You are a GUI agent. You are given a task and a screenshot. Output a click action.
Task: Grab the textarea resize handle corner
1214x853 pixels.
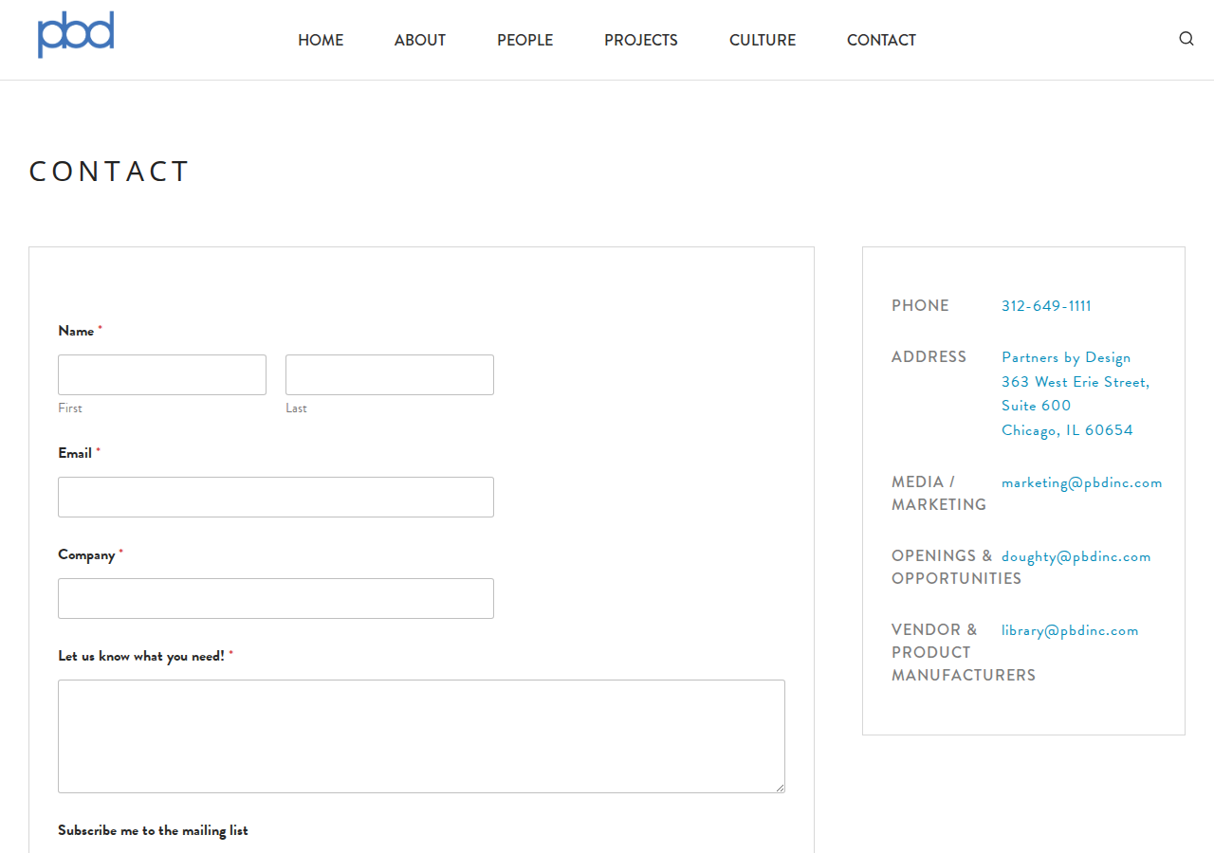coord(780,787)
